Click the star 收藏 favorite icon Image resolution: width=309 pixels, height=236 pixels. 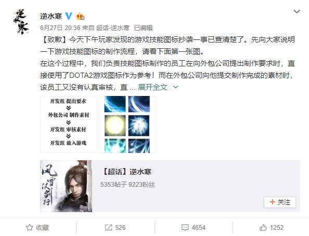[x=30, y=227]
